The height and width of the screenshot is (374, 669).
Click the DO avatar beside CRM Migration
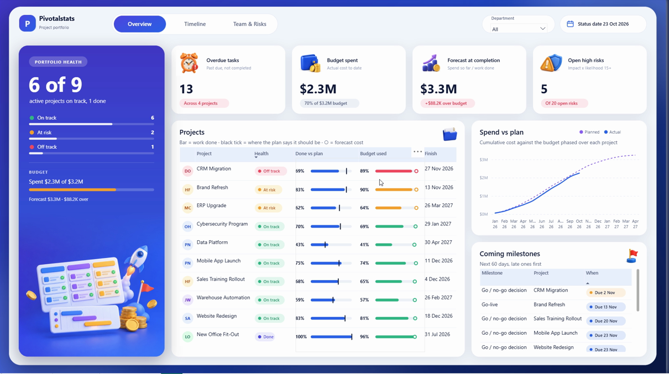(187, 171)
